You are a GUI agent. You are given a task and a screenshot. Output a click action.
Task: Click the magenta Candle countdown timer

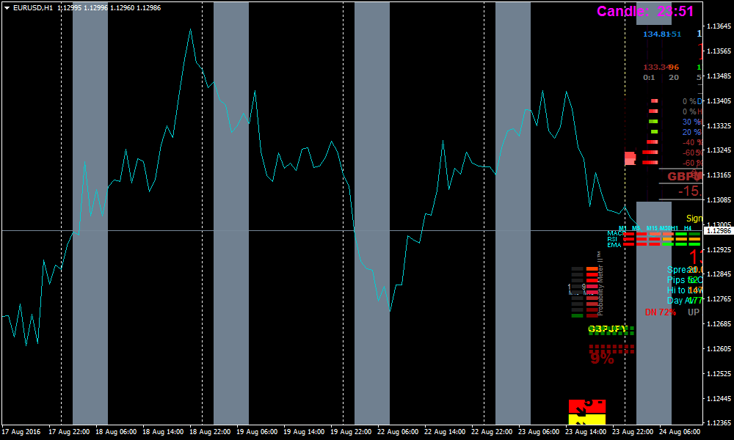tap(644, 11)
